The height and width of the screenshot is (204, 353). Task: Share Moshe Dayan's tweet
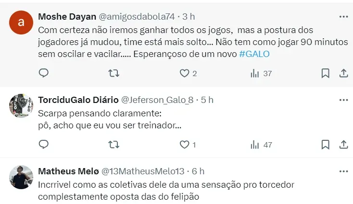coord(343,73)
